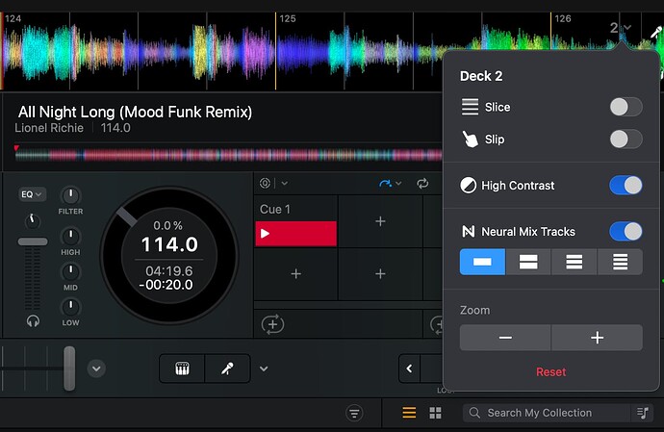Expand the chevron beside the crossfader

95,368
